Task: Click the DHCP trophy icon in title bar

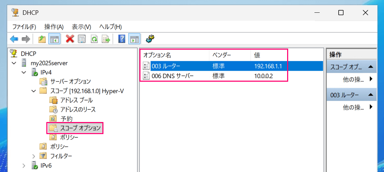Action: coord(16,12)
